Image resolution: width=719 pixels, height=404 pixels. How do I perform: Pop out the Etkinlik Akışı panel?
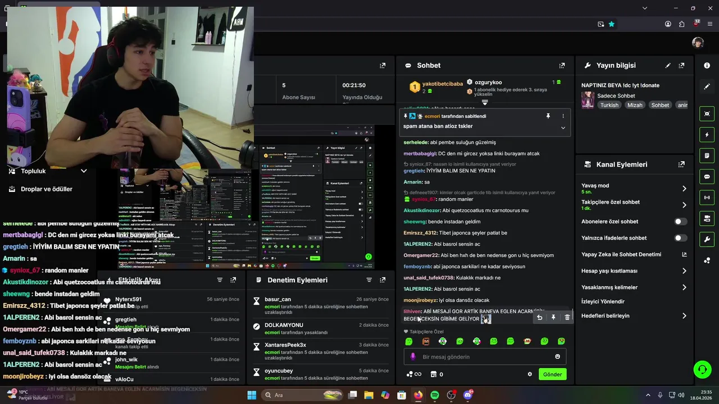click(x=233, y=280)
